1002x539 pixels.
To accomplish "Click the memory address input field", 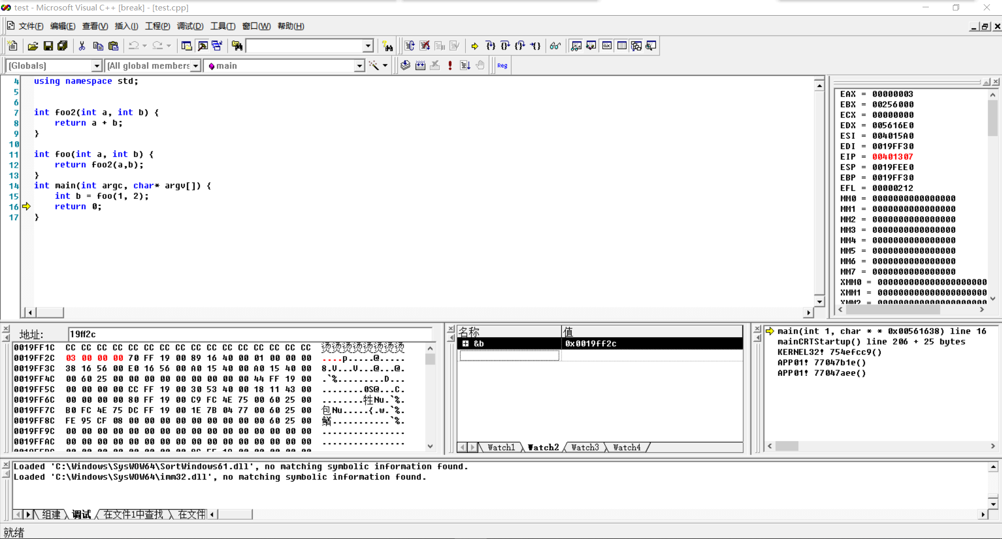I will pyautogui.click(x=250, y=334).
